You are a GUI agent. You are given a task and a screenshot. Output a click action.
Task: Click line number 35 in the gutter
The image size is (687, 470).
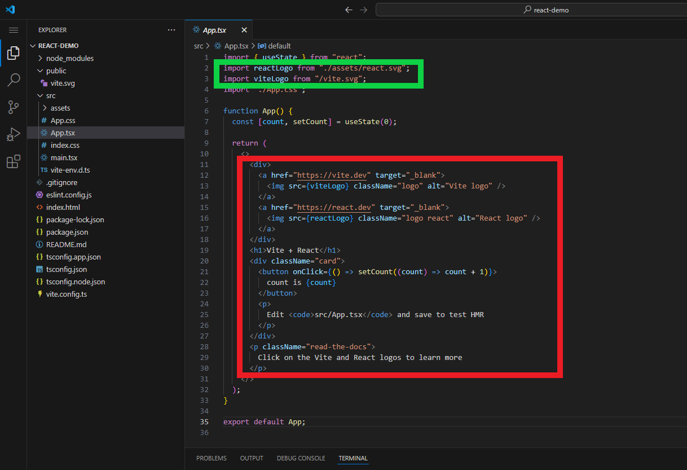point(204,421)
